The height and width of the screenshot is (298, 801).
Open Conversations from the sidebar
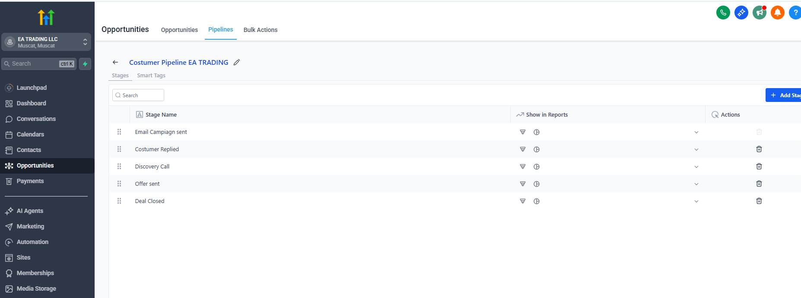point(36,119)
